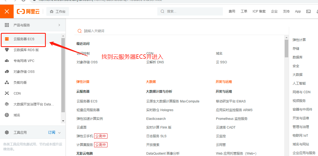This screenshot has width=318, height=156.
Task: Click the 域名 globe icon
Action: point(7,115)
